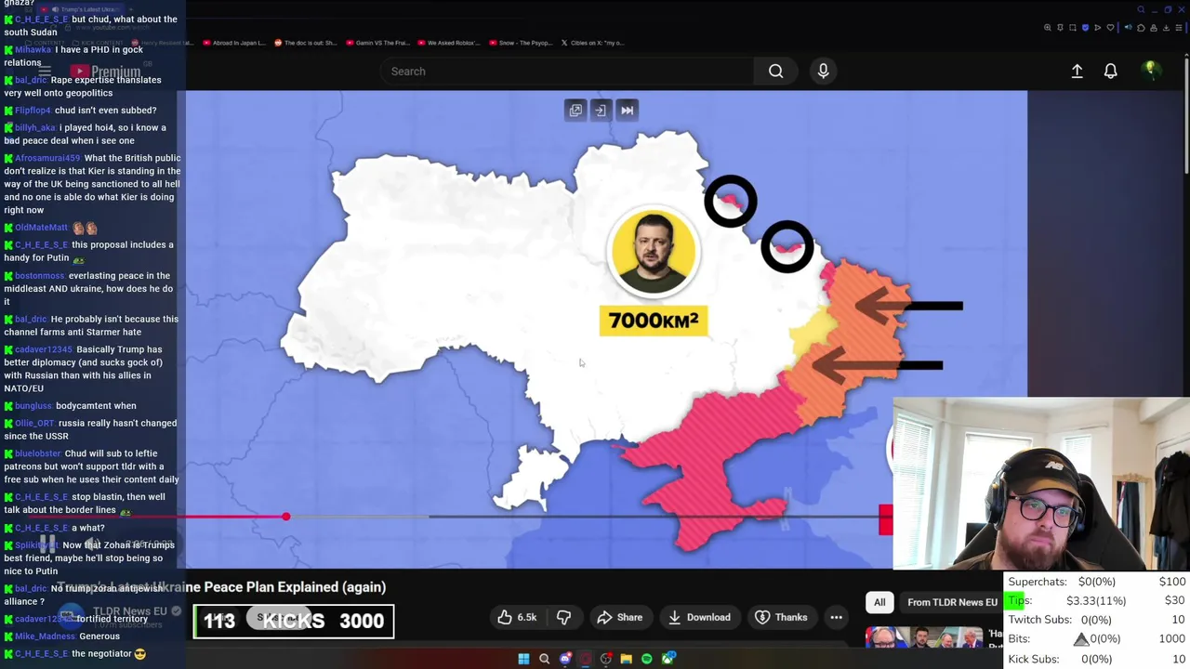This screenshot has height=669, width=1190.
Task: Click the YouTube search magnifier button
Action: [775, 71]
